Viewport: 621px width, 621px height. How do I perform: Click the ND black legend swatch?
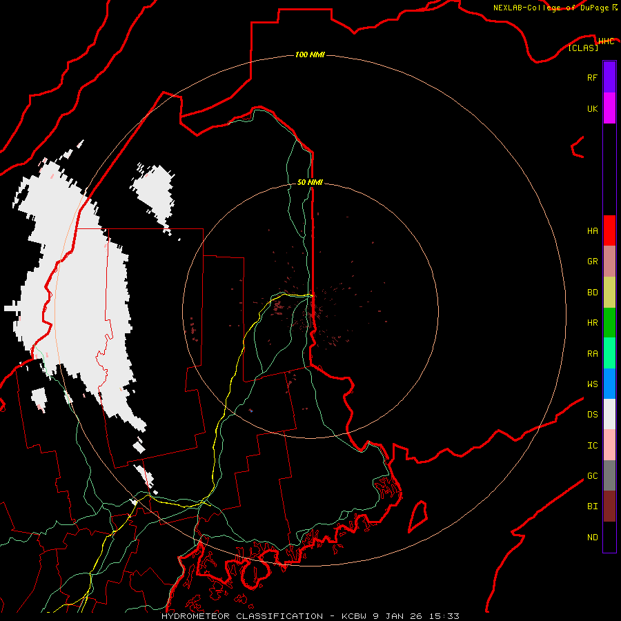609,537
